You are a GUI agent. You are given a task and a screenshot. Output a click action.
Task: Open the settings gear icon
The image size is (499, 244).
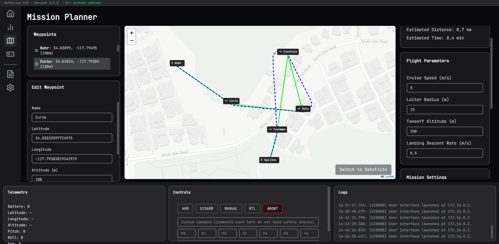10,88
